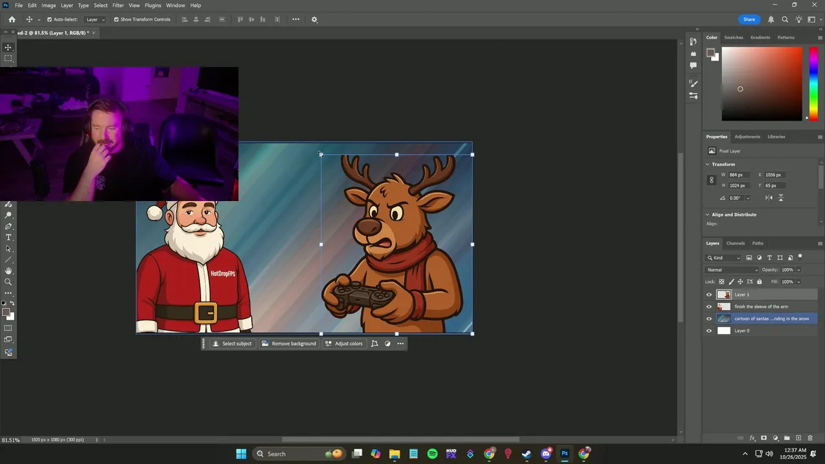Screen dimensions: 825x464
Task: Collapse the Align and Distribute section
Action: coord(708,215)
